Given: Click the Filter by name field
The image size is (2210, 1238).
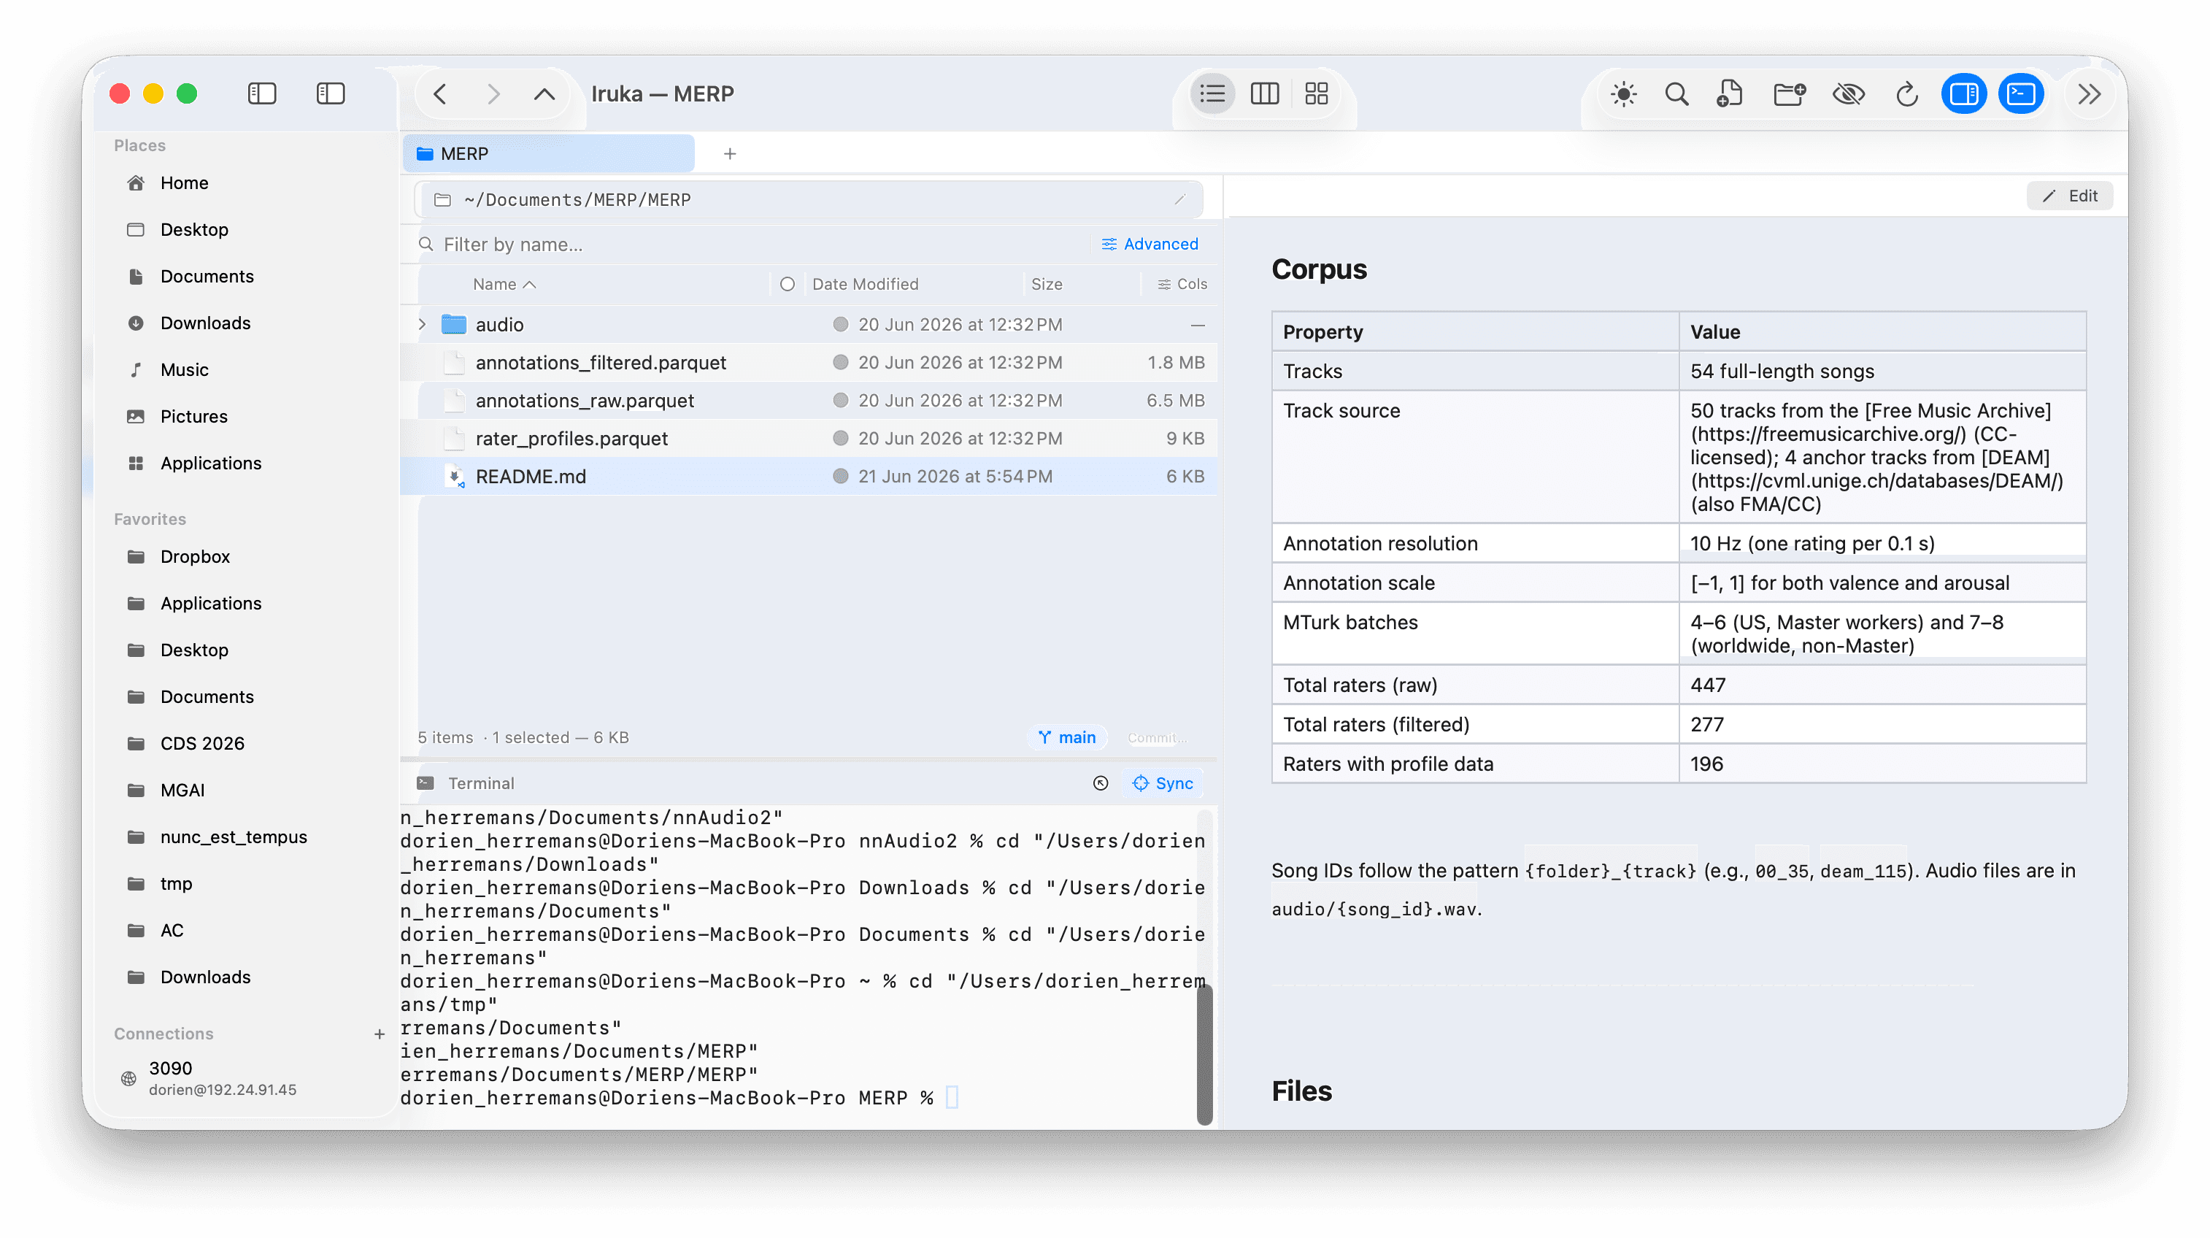Looking at the screenshot, I should pyautogui.click(x=747, y=245).
